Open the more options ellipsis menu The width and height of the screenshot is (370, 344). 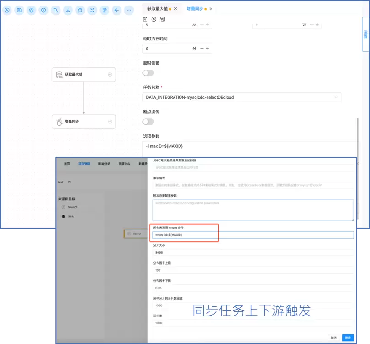129,10
